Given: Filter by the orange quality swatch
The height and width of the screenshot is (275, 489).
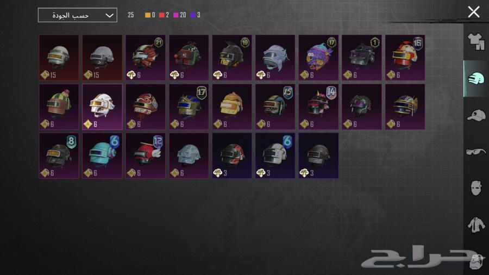Looking at the screenshot, I should coord(147,15).
